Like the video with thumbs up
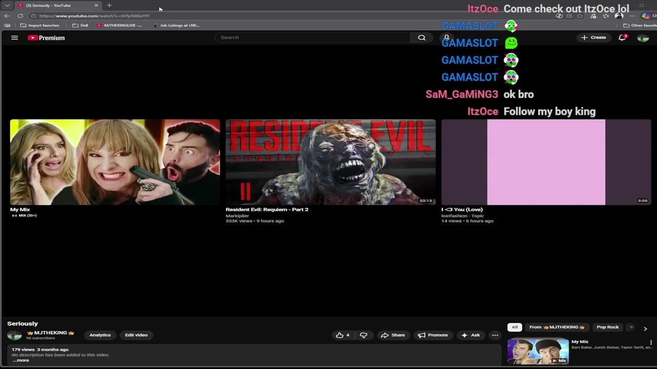The width and height of the screenshot is (657, 369). coord(343,335)
